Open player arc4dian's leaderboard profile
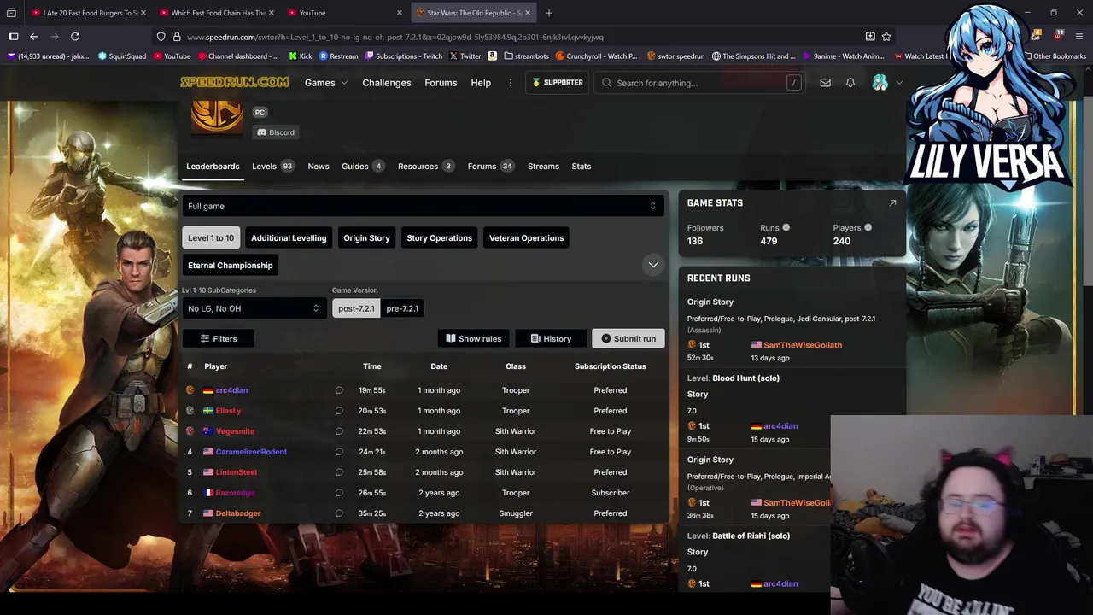1093x615 pixels. click(231, 390)
